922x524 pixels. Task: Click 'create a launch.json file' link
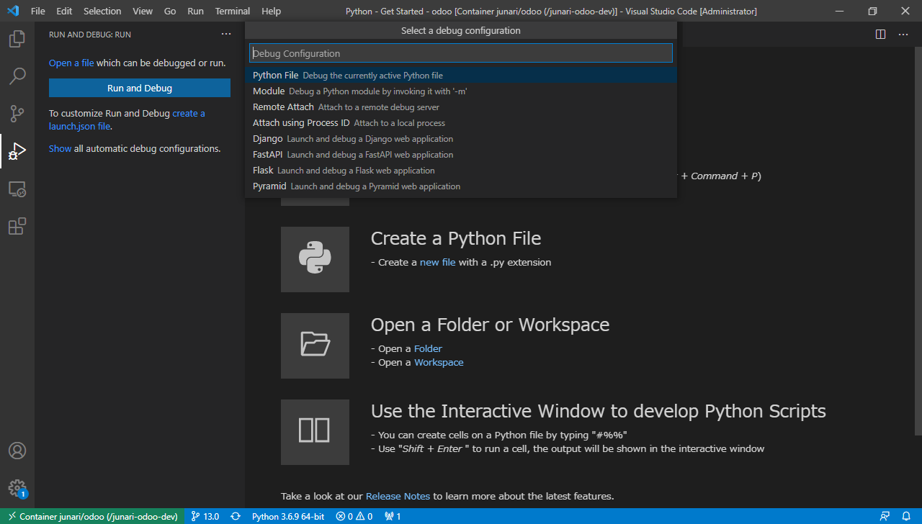[127, 119]
